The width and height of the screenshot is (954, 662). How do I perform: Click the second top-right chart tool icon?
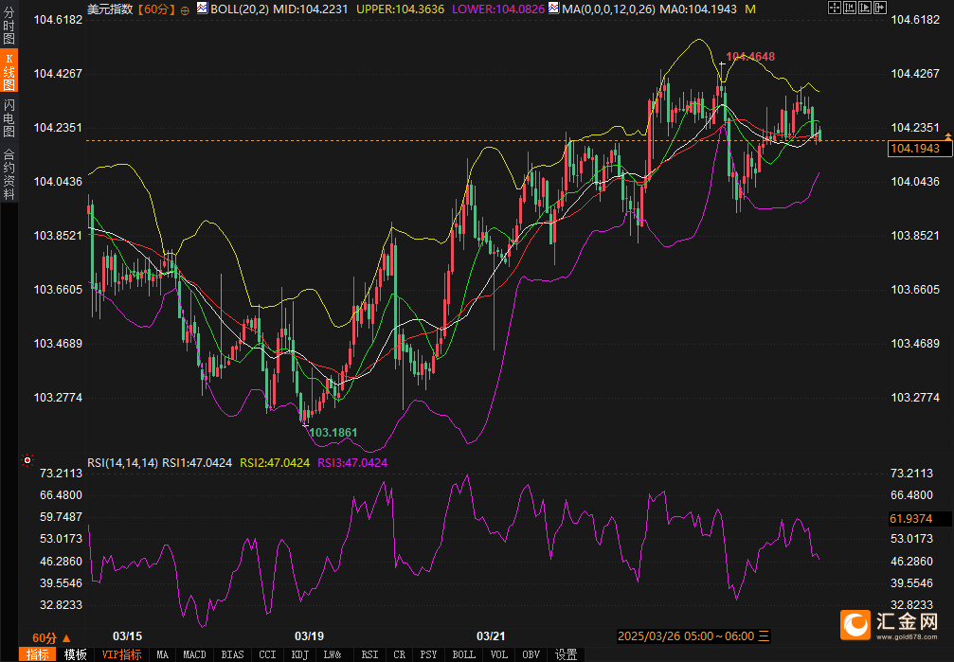[850, 8]
